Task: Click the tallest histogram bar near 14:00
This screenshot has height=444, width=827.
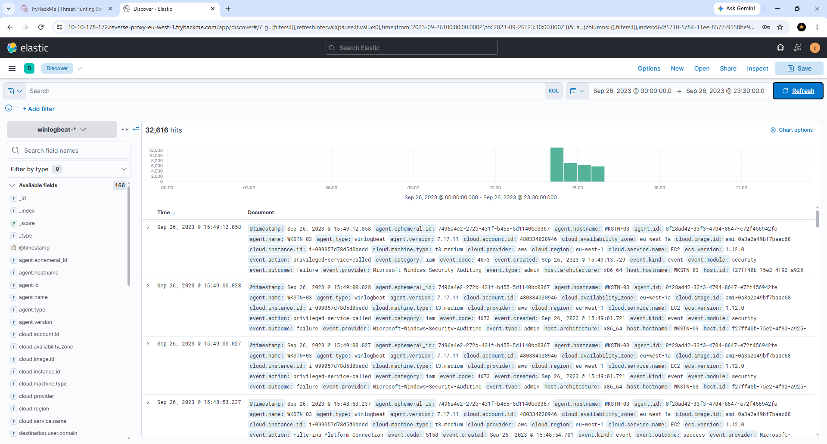Action: click(x=557, y=165)
